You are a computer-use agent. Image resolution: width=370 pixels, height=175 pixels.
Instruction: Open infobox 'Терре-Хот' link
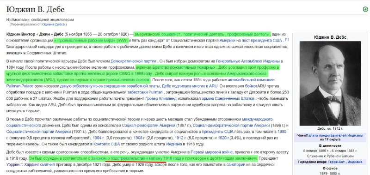coord(337,162)
